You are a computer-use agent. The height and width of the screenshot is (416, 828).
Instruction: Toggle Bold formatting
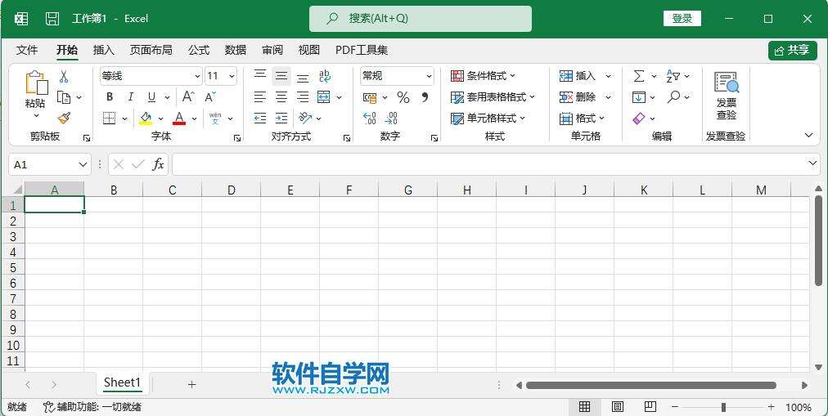[110, 97]
